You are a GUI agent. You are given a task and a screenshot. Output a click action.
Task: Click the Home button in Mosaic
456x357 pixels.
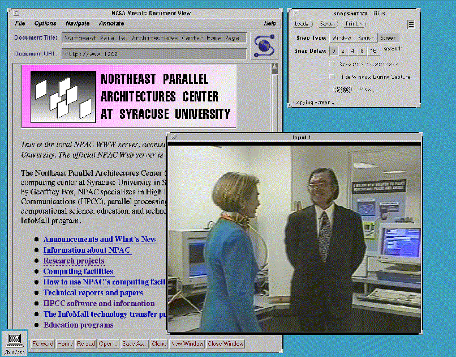coord(65,343)
